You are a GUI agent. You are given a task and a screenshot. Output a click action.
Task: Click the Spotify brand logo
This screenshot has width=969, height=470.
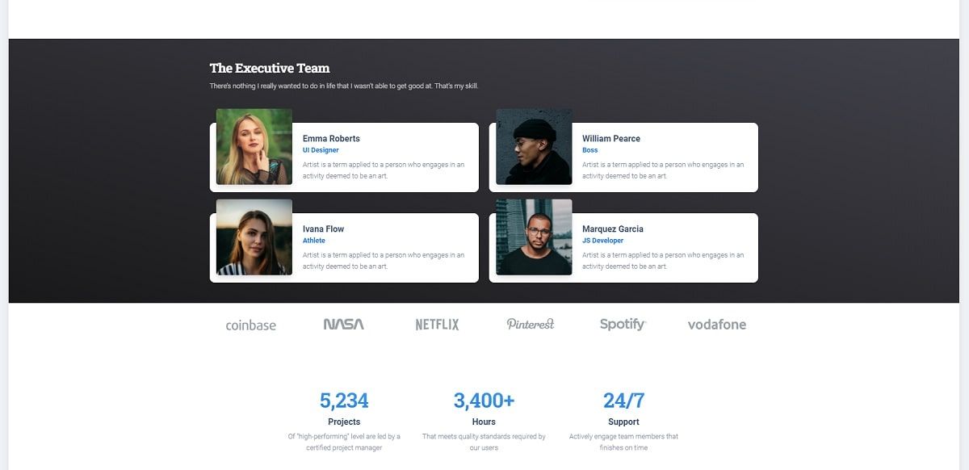(623, 324)
